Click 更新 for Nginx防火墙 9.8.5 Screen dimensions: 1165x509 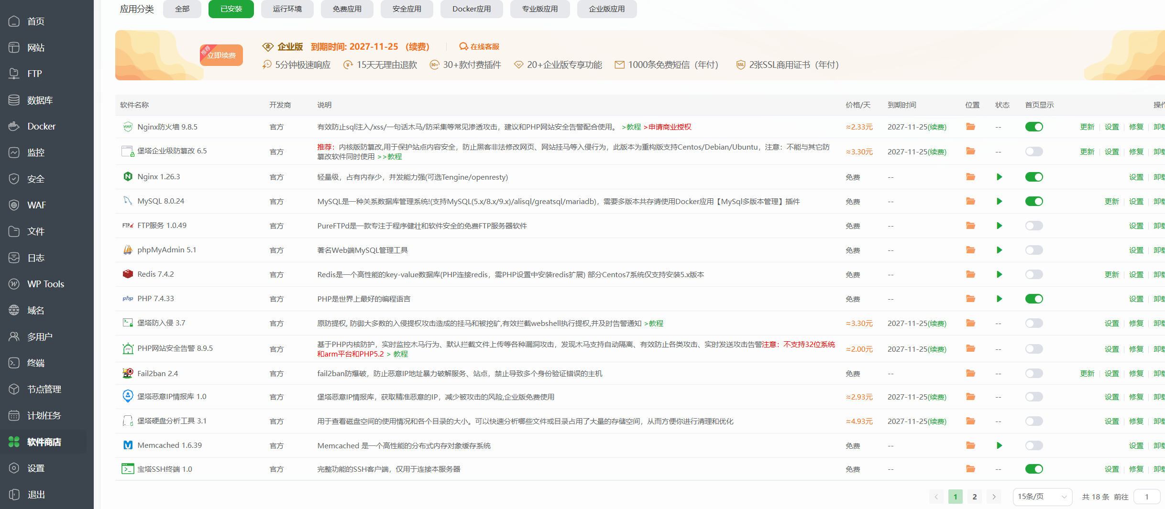coord(1087,127)
